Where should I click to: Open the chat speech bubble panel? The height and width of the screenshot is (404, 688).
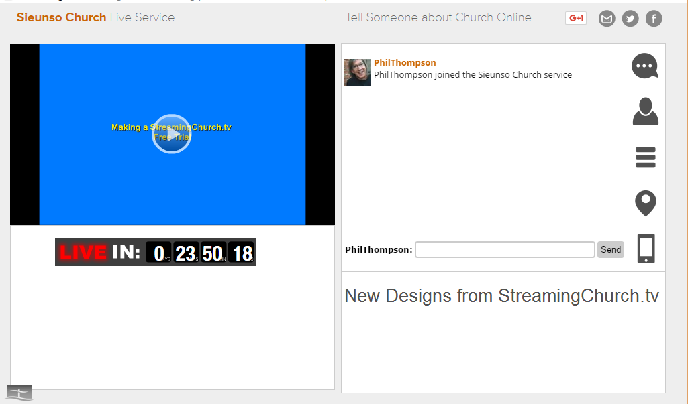645,66
